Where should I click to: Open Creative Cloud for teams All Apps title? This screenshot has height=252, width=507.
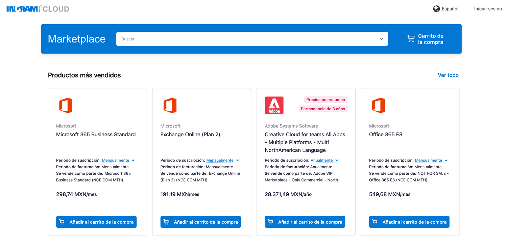pos(305,142)
